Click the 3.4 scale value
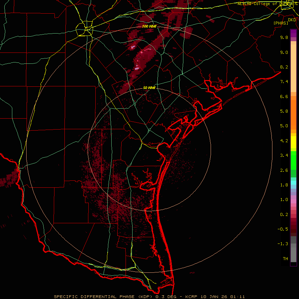Viewport: 299px width, 299px height. tap(284, 155)
